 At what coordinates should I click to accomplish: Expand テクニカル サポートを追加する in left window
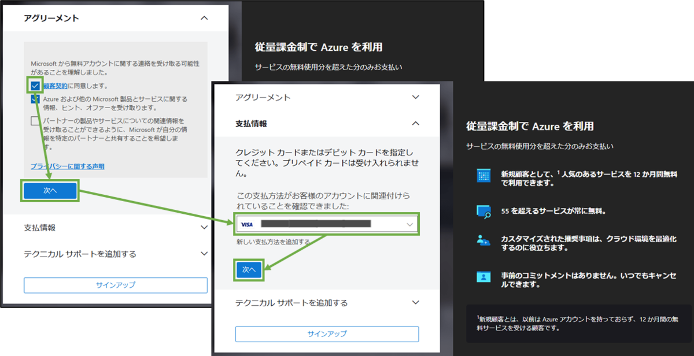pos(204,254)
